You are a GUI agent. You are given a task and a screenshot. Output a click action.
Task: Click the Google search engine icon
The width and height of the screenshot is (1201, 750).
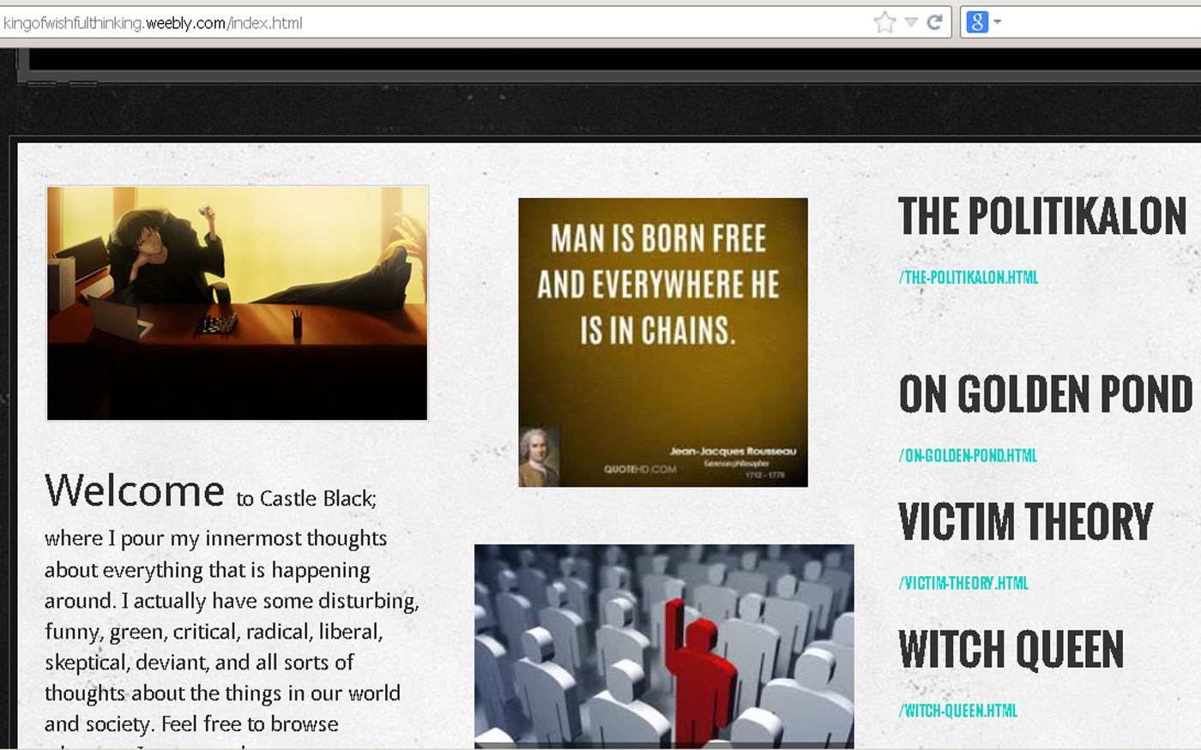[x=977, y=22]
